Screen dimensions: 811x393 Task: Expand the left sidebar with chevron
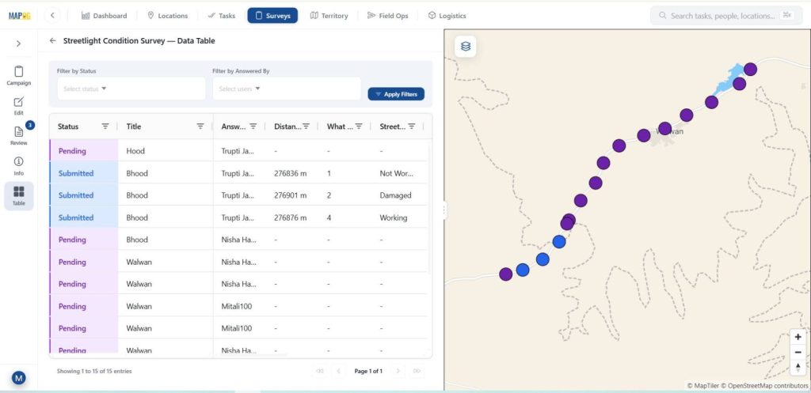19,43
